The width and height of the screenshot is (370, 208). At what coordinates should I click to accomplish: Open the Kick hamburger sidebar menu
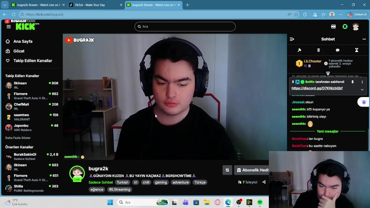9,27
